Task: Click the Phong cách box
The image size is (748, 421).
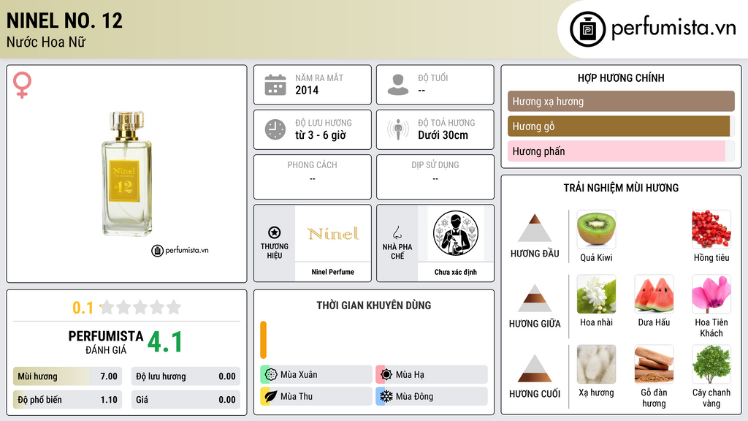Action: pyautogui.click(x=313, y=177)
